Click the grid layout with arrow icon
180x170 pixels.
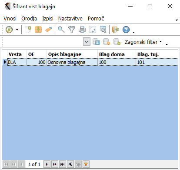(93, 30)
